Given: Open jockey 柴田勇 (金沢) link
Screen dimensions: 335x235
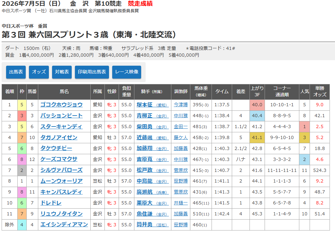Looking at the screenshot, I should click(152, 127).
